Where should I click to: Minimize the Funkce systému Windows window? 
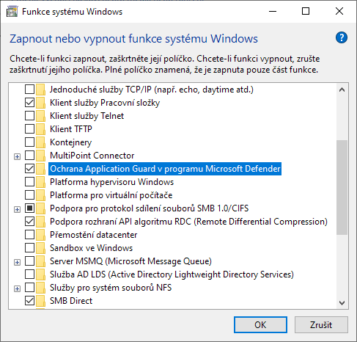pos(273,11)
